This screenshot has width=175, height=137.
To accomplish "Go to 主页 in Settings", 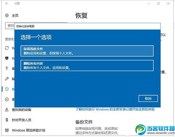I will [x=15, y=15].
